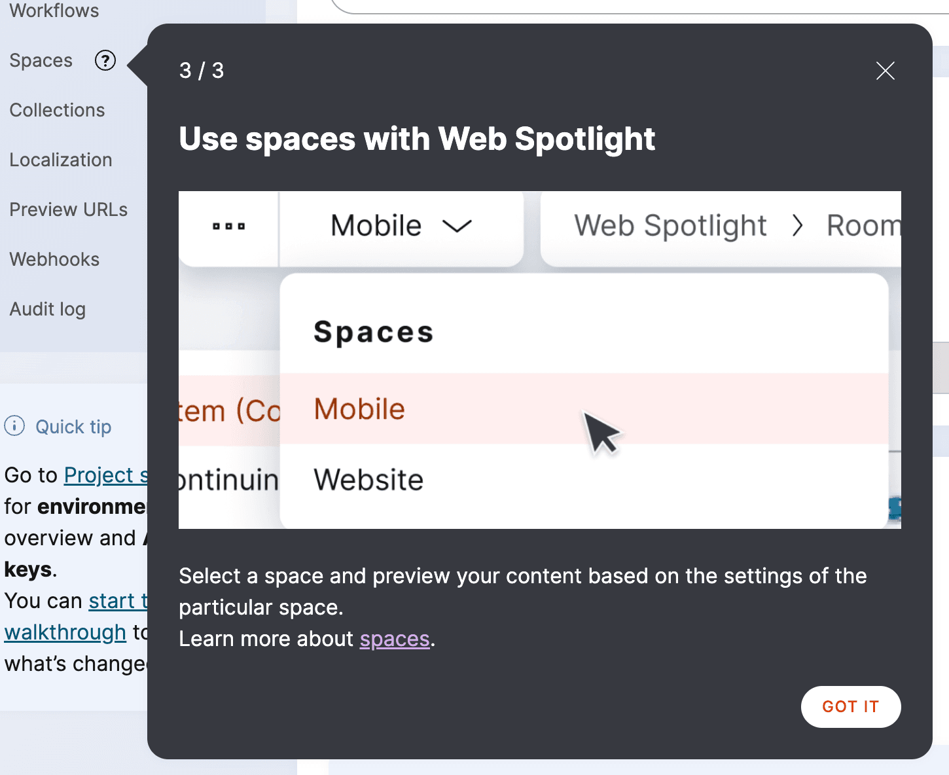
Task: Click the three-dots menu in preview image
Action: pyautogui.click(x=228, y=226)
